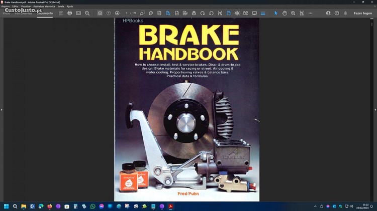Open the help question mark icon
Image resolution: width=377 pixels, height=211 pixels.
point(337,13)
